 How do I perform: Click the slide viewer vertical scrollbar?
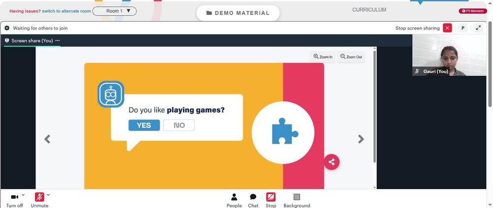coord(375,107)
